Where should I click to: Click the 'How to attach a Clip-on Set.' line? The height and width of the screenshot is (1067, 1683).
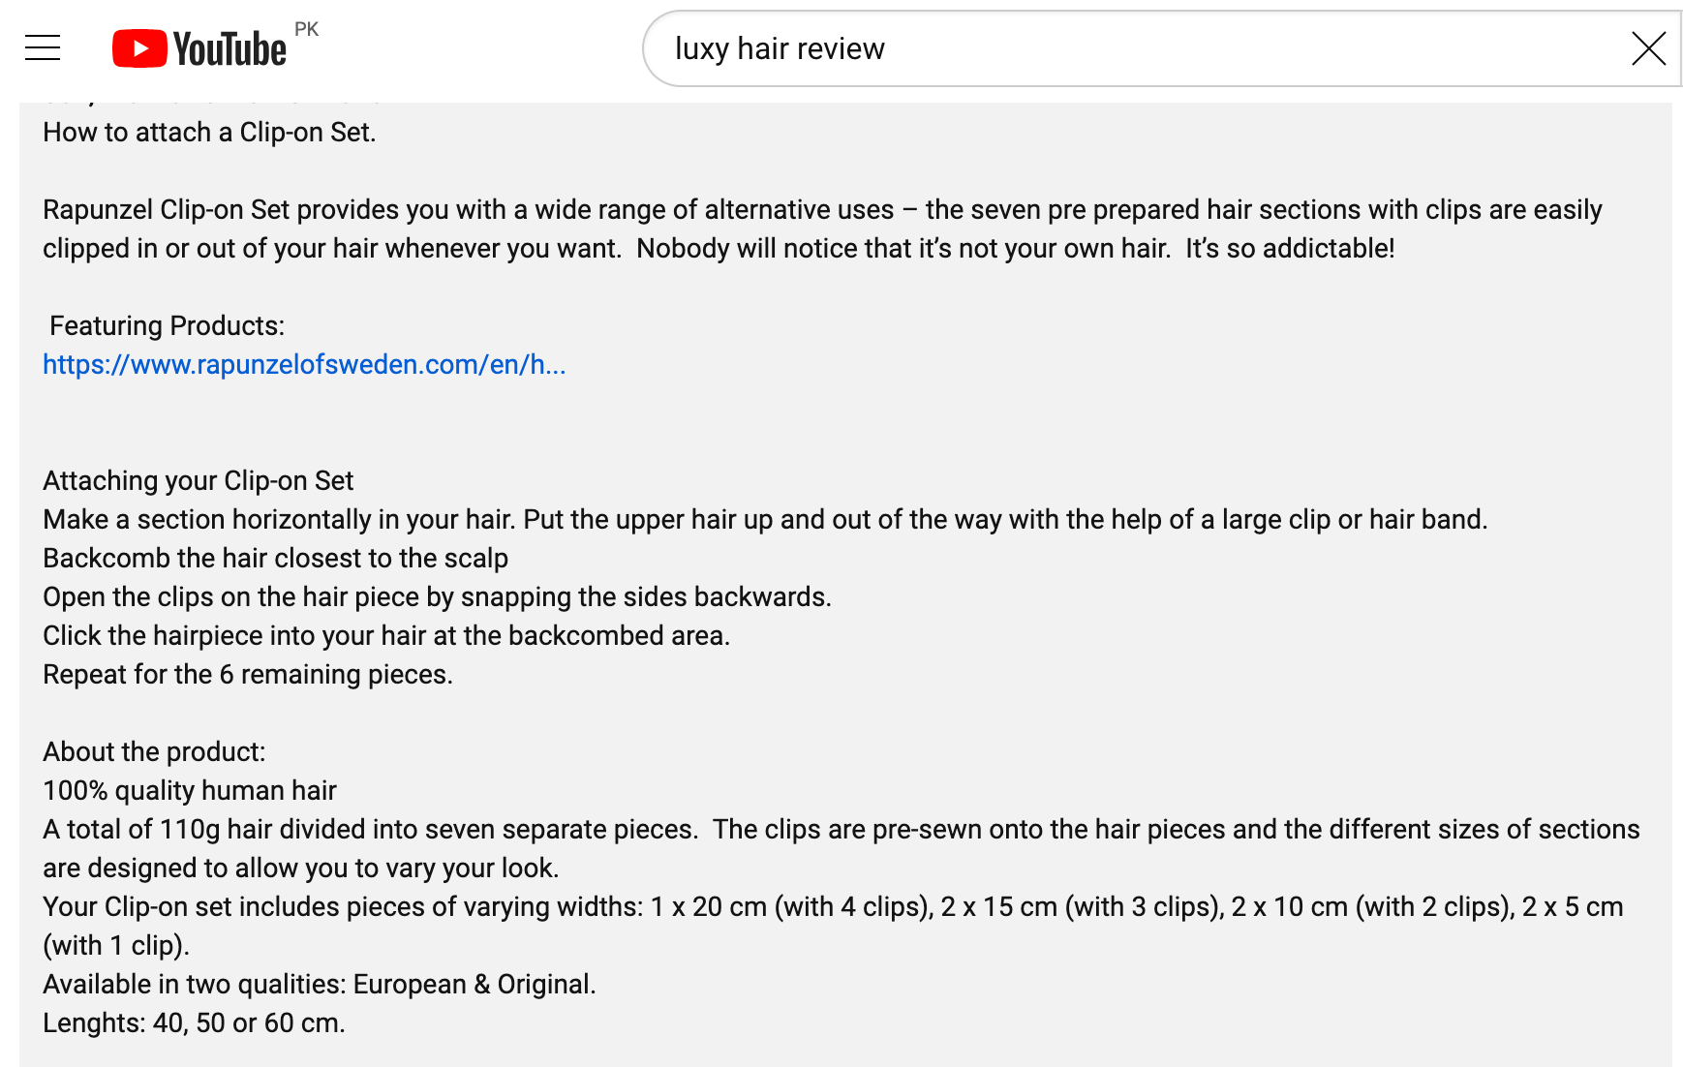tap(209, 133)
